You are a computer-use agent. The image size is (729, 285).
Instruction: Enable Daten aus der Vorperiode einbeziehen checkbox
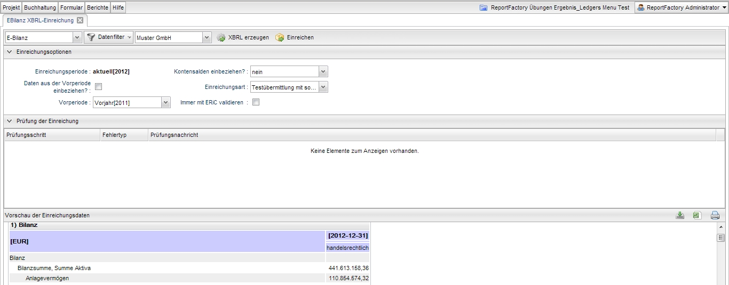pos(98,87)
